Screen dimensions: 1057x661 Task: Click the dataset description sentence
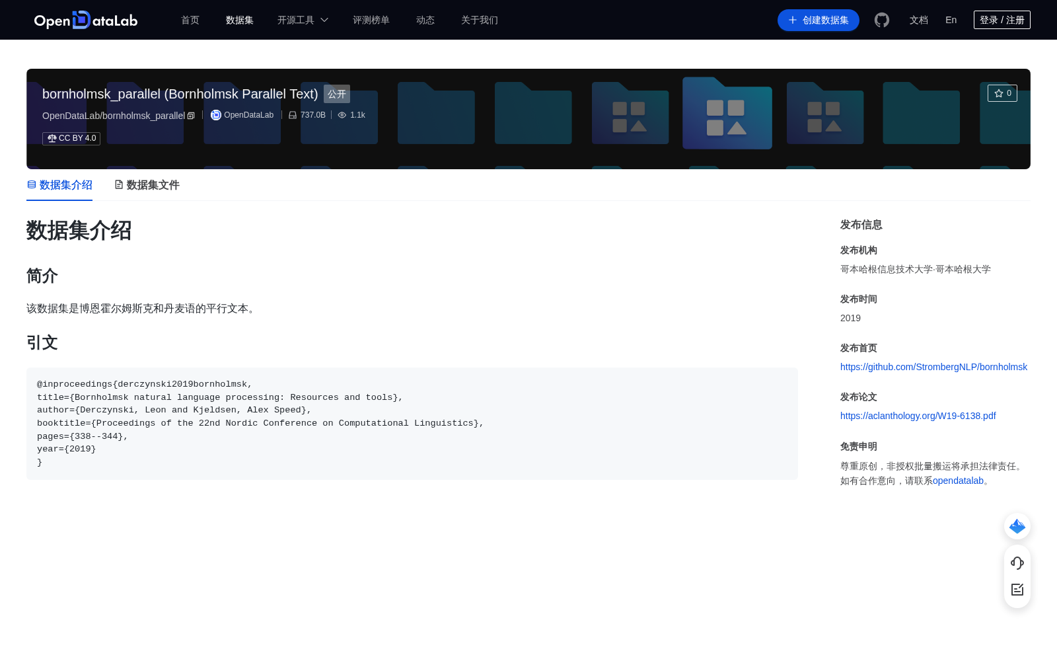click(x=143, y=309)
